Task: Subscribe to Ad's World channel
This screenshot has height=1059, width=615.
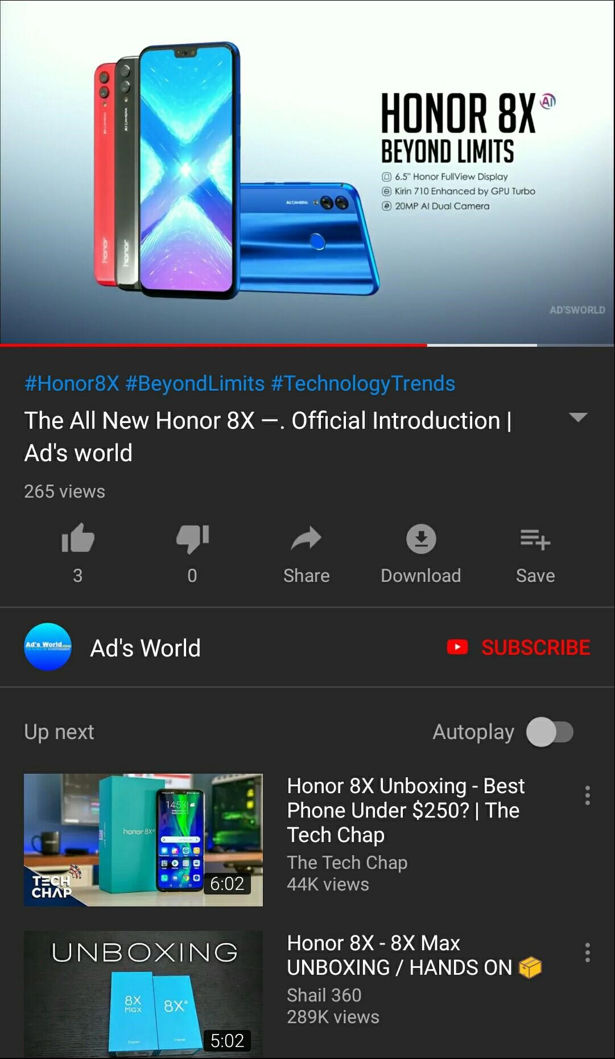Action: click(518, 647)
